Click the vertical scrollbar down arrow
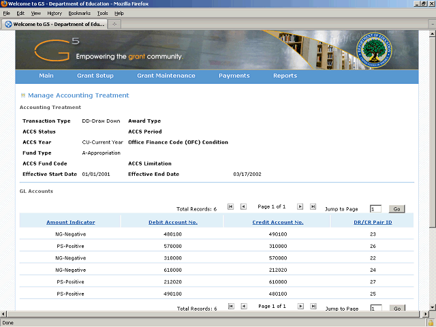 432,307
